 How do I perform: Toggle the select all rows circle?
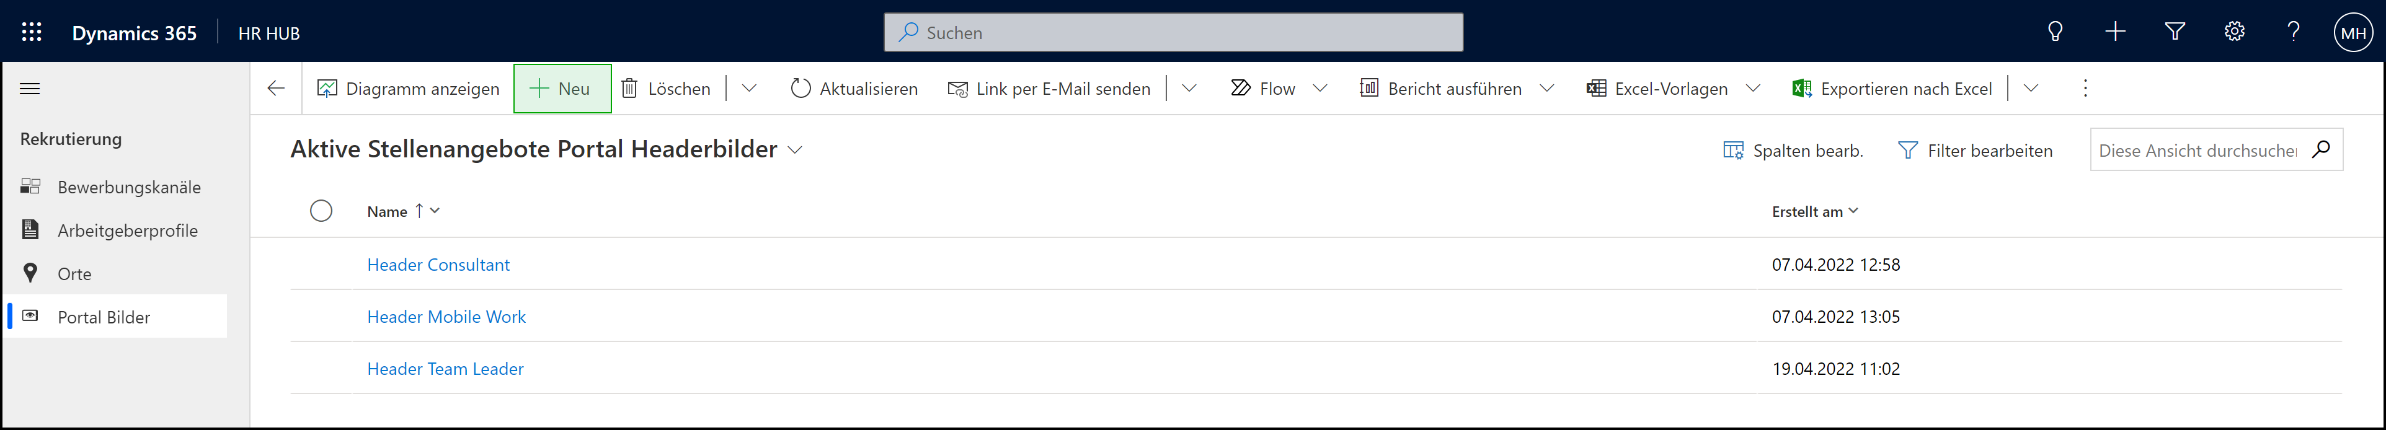321,211
